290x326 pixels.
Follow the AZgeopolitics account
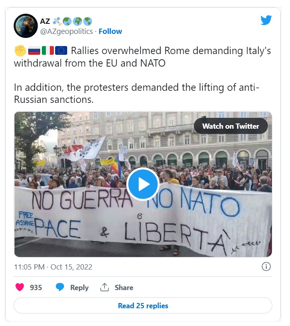110,31
